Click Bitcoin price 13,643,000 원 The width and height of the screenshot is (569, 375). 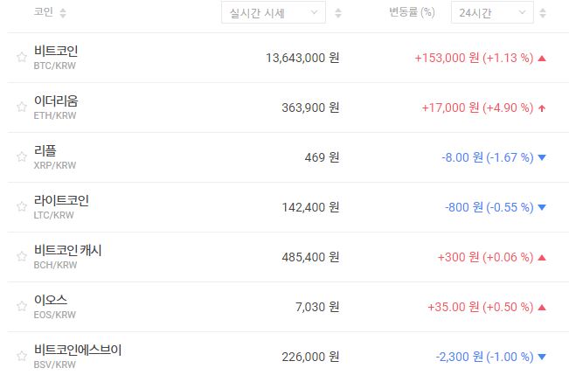[302, 58]
